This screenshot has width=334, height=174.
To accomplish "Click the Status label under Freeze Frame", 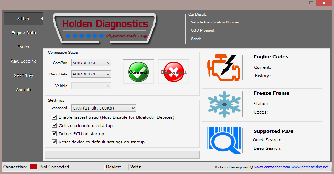I will (x=261, y=104).
